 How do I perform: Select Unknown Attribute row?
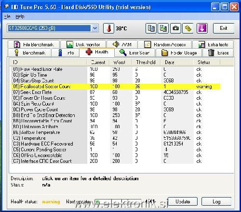(116, 127)
